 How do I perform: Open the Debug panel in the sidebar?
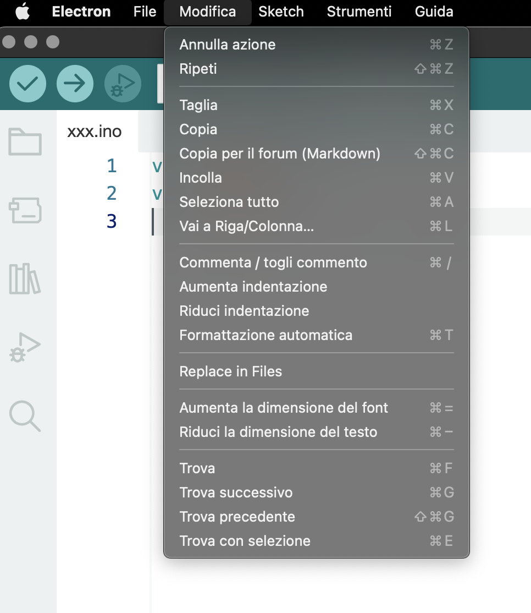tap(25, 347)
